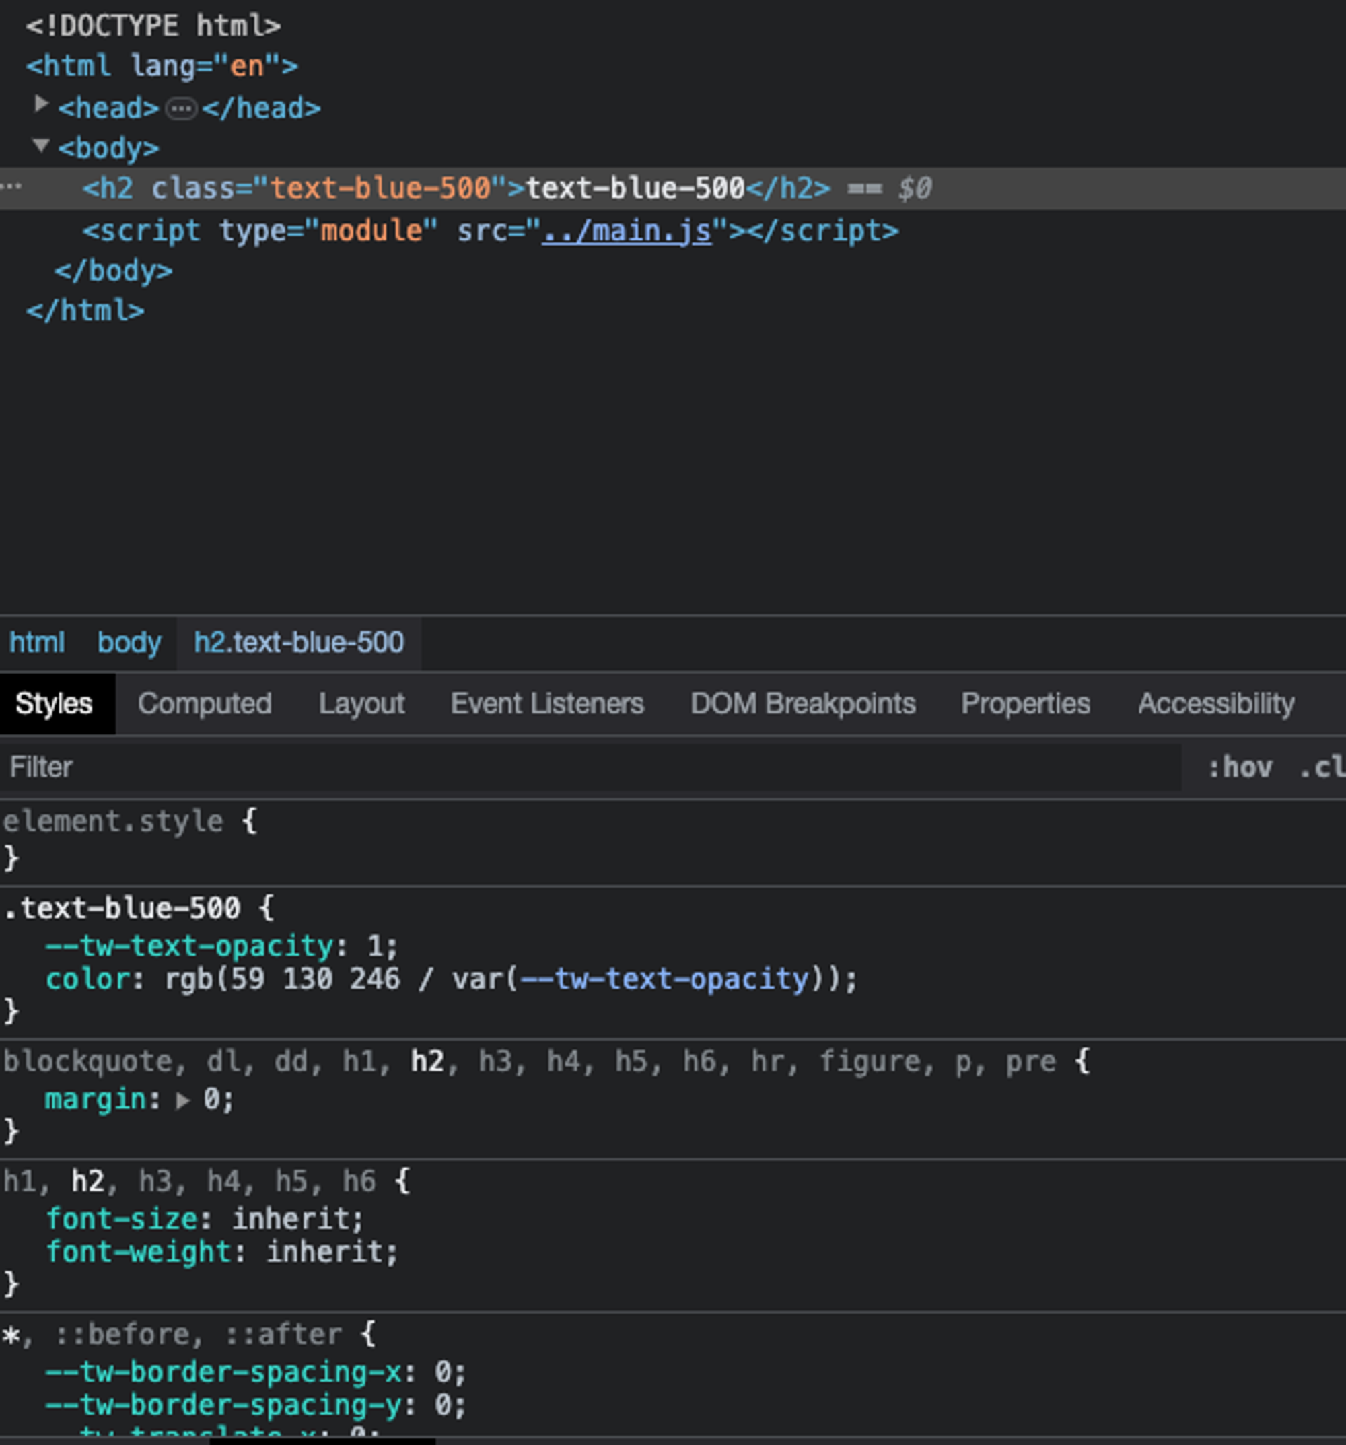Edit the color property name

coord(87,979)
